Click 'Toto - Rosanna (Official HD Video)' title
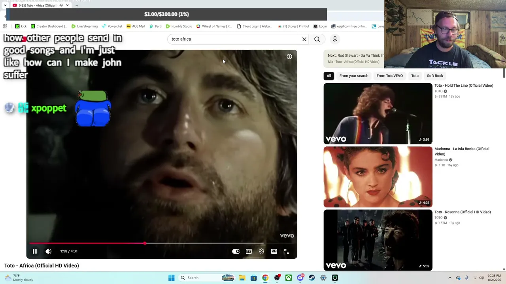Screen dimensions: 506x284 (463, 212)
